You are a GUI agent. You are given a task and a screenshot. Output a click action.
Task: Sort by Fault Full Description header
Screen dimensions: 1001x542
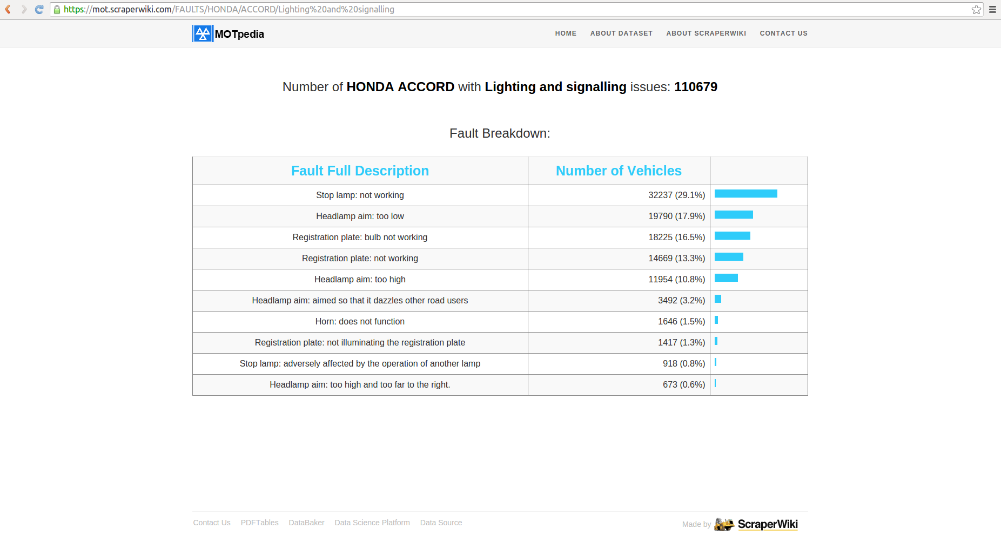[x=360, y=171]
